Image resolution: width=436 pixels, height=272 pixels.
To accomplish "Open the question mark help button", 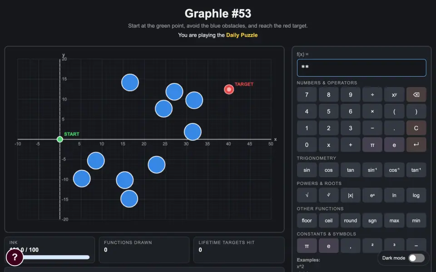I will click(15, 257).
